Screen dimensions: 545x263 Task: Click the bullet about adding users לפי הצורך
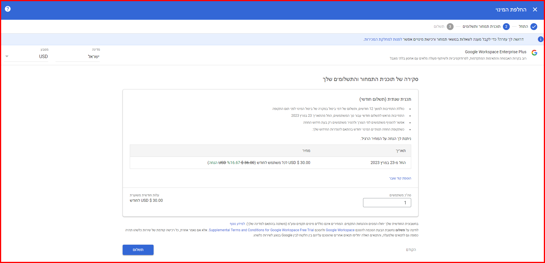click(354, 122)
